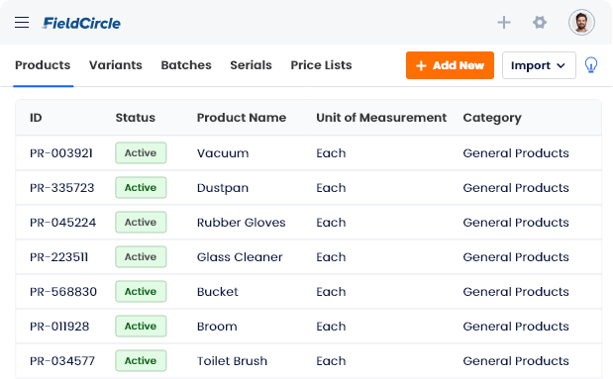The image size is (613, 379).
Task: Select the Glass Cleaner product name
Action: tap(240, 257)
